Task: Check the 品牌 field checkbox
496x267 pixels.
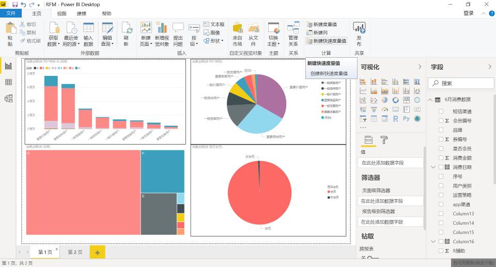Action: pyautogui.click(x=441, y=130)
